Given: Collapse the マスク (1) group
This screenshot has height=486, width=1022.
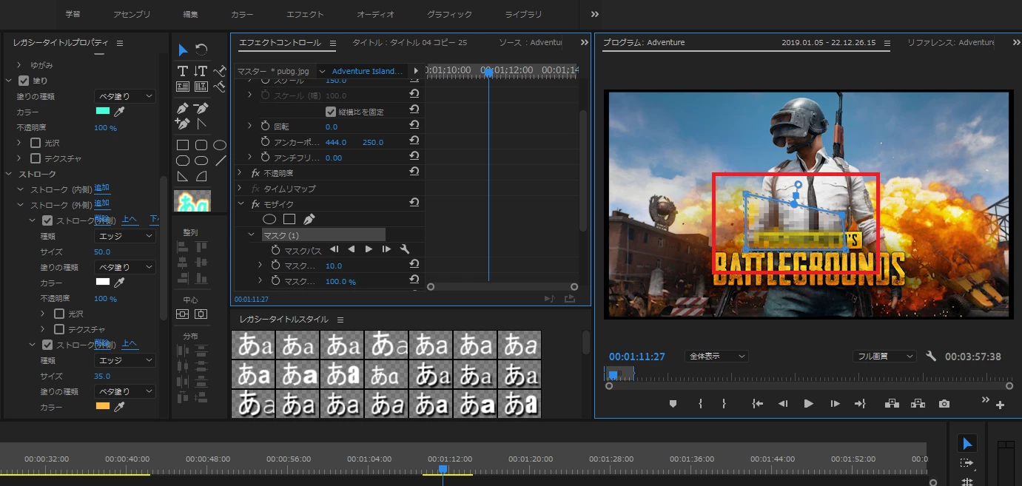Looking at the screenshot, I should 252,234.
